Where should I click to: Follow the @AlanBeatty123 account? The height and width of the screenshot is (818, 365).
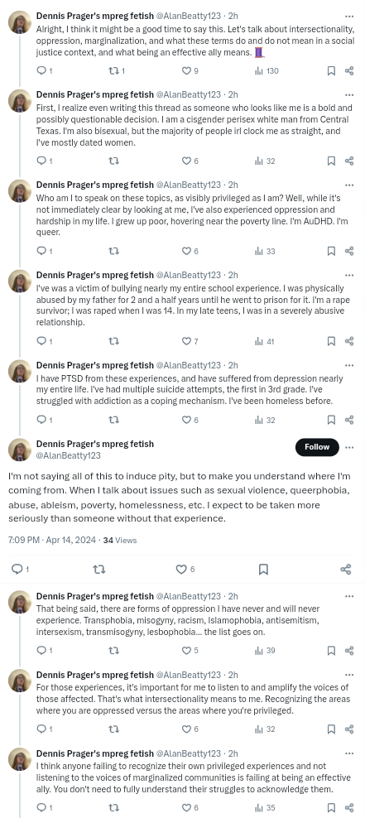pyautogui.click(x=317, y=447)
